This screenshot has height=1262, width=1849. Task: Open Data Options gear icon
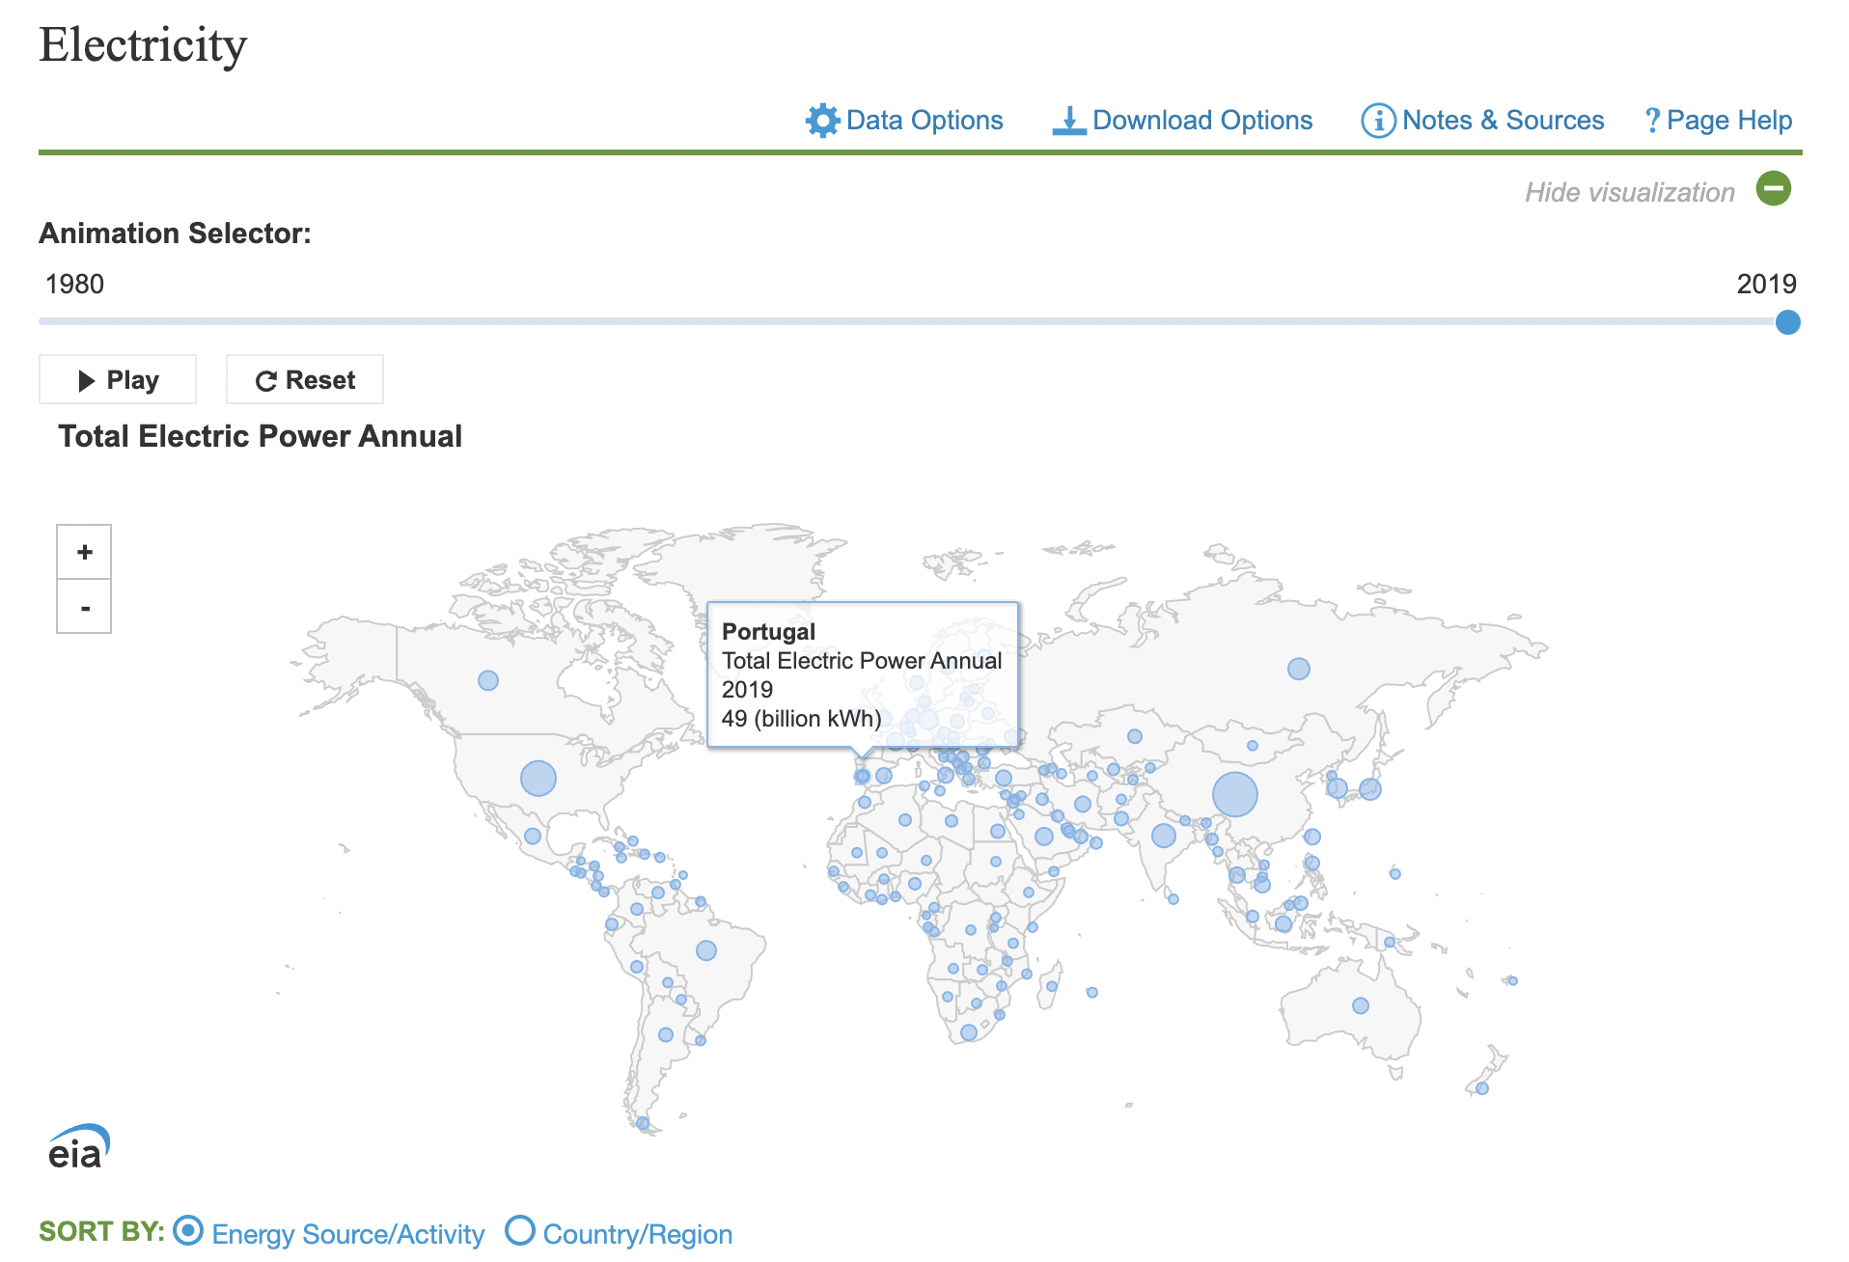823,121
